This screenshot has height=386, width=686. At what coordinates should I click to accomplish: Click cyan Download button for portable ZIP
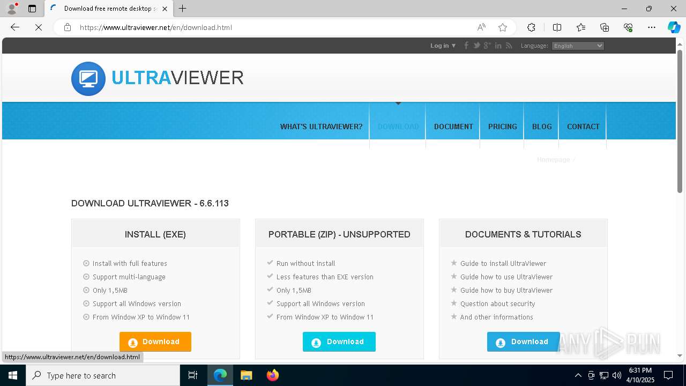[339, 342]
